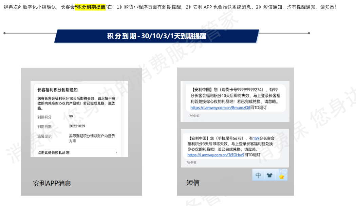Image resolution: width=356 pixels, height=206 pixels.
Task: Click the 温馨提示 label
Action: pos(44,136)
